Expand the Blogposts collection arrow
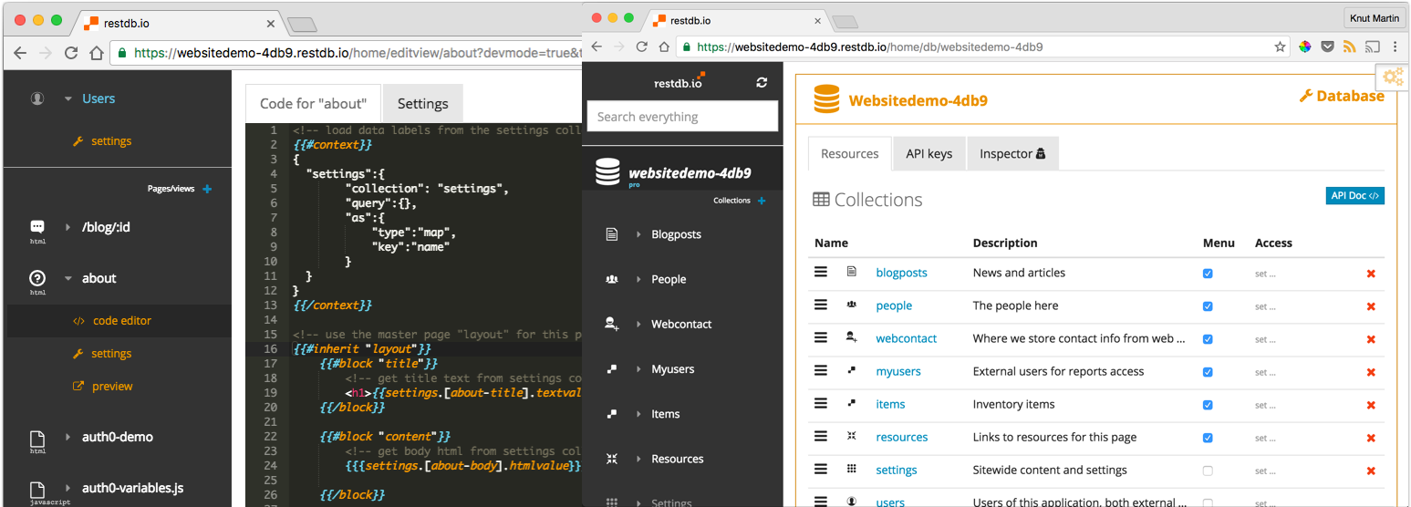Image resolution: width=1411 pixels, height=507 pixels. point(638,234)
